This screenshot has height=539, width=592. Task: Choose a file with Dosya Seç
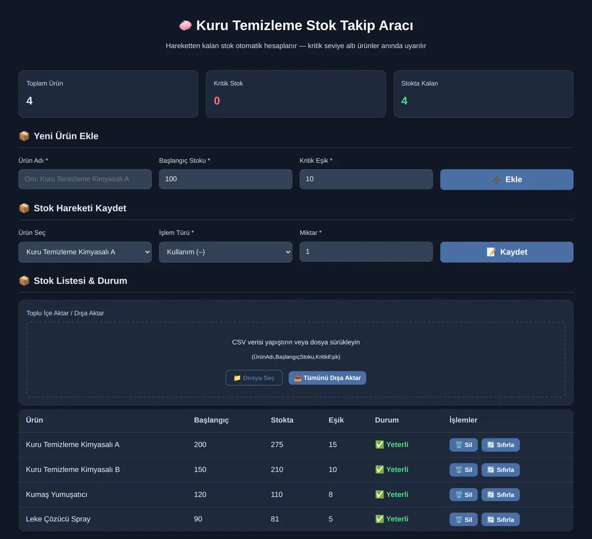coord(254,378)
